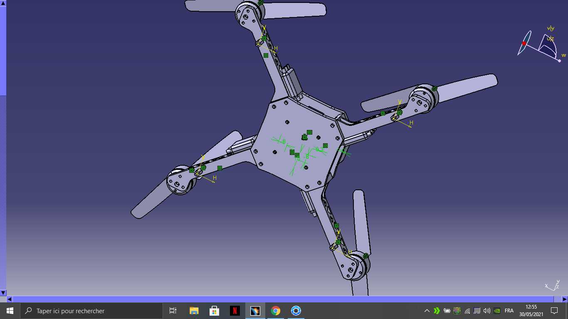
Task: Click the green double-chevron tray icon
Action: tap(437, 311)
